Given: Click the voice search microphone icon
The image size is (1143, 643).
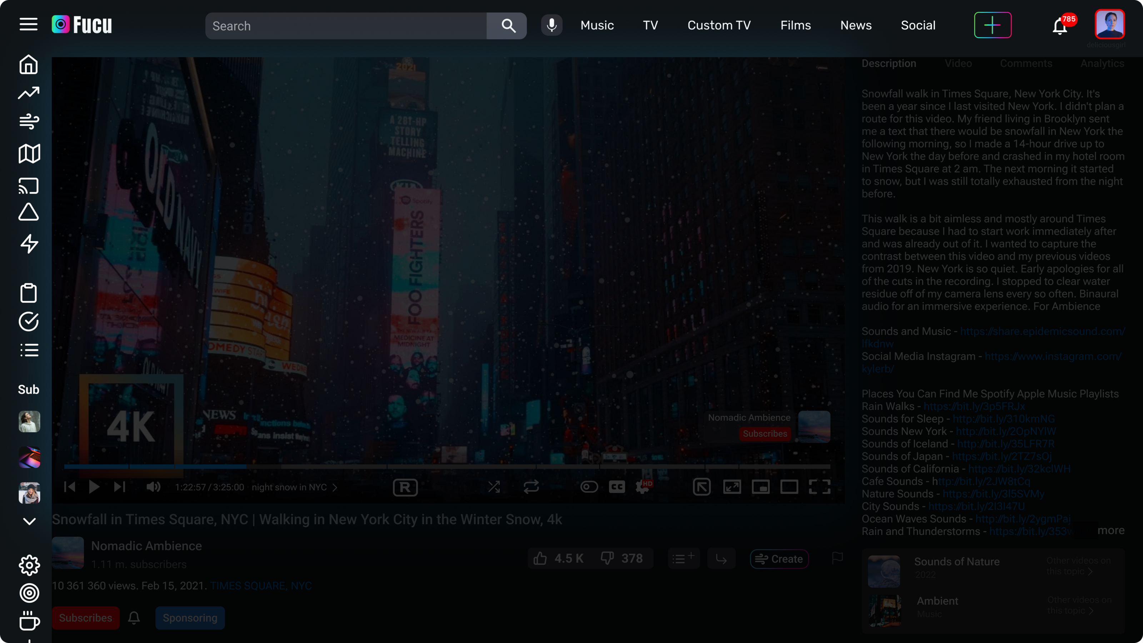Looking at the screenshot, I should coord(551,25).
